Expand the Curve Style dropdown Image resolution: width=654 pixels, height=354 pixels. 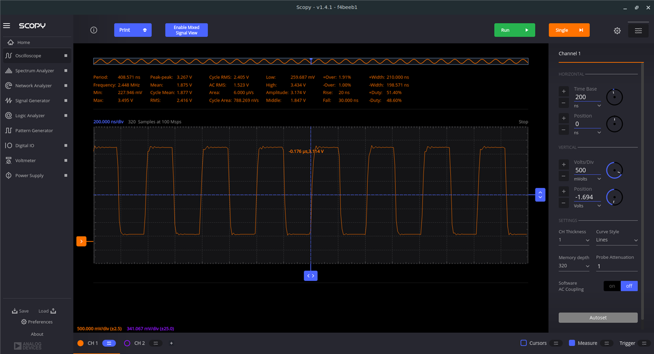[x=617, y=240]
